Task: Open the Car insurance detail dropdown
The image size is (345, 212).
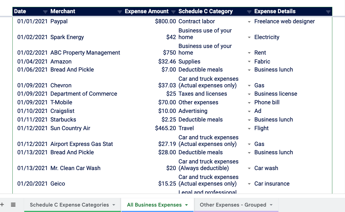Action: tap(249, 184)
